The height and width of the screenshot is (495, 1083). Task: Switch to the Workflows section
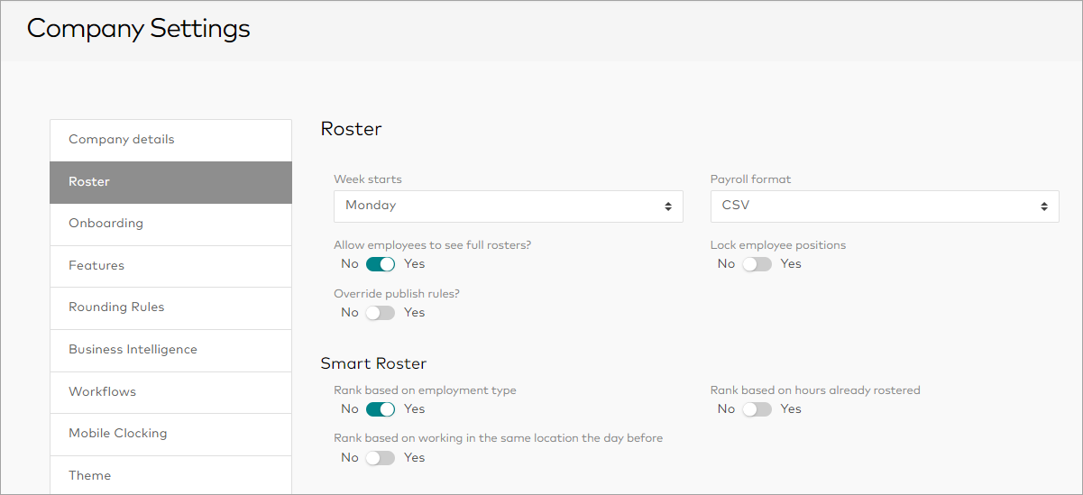tap(170, 392)
